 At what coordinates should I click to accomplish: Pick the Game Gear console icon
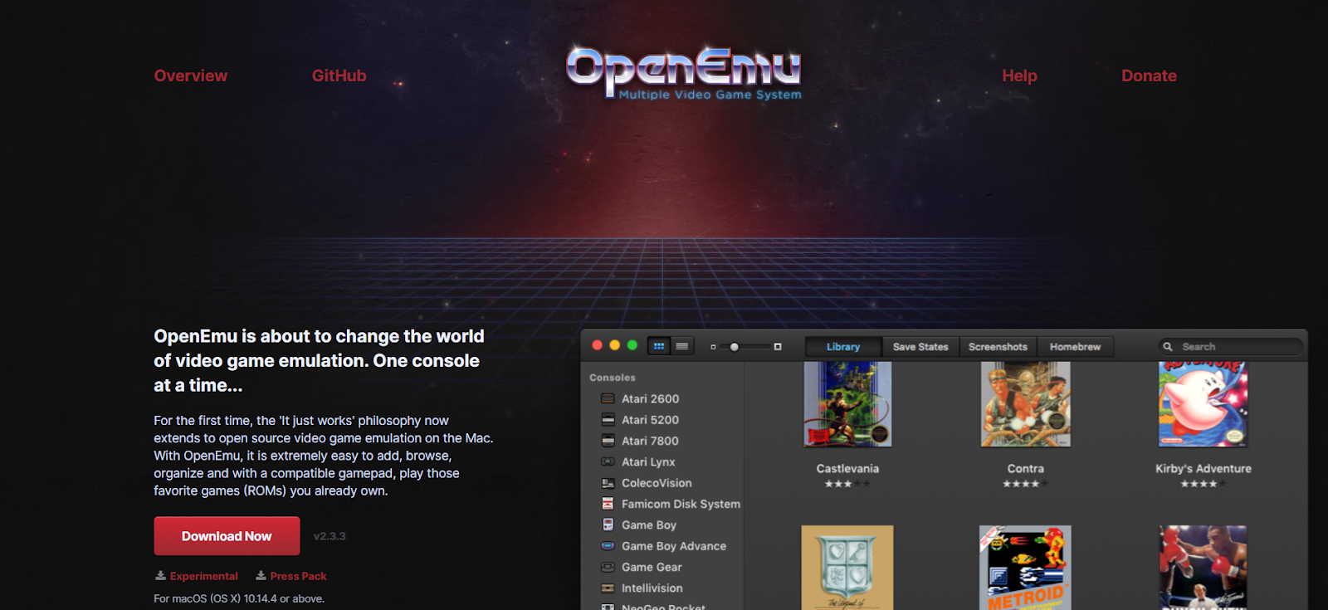608,567
